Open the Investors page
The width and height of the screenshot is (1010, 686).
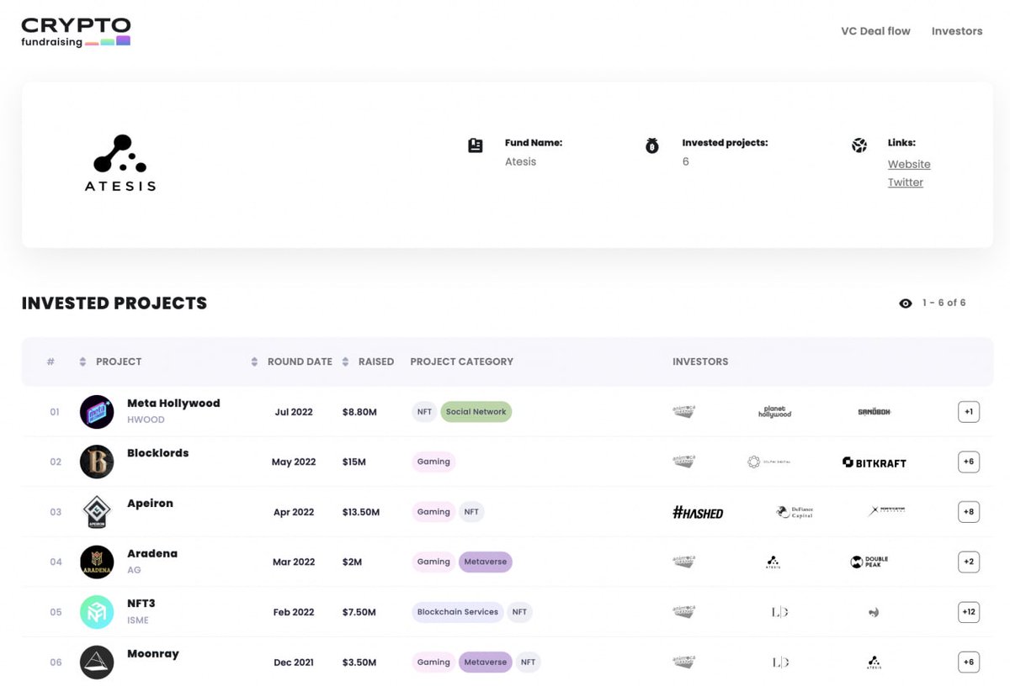click(957, 31)
